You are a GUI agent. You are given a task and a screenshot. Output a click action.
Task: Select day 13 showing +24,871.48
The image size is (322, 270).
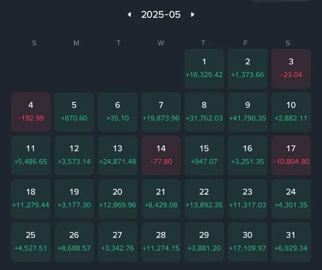point(117,155)
